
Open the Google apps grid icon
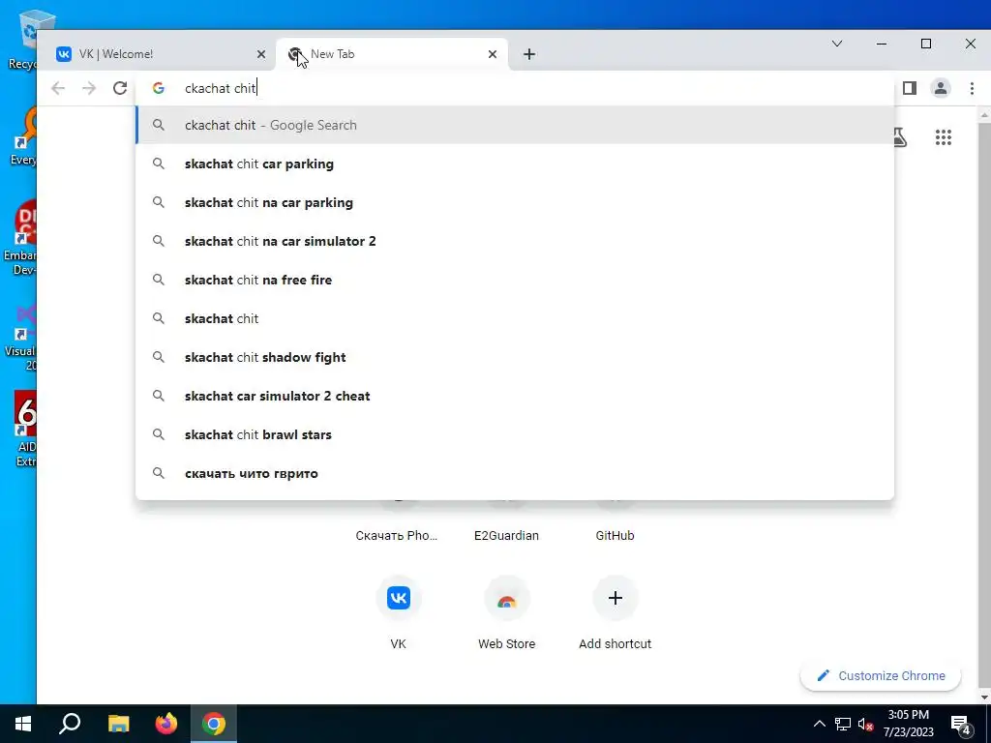point(943,137)
